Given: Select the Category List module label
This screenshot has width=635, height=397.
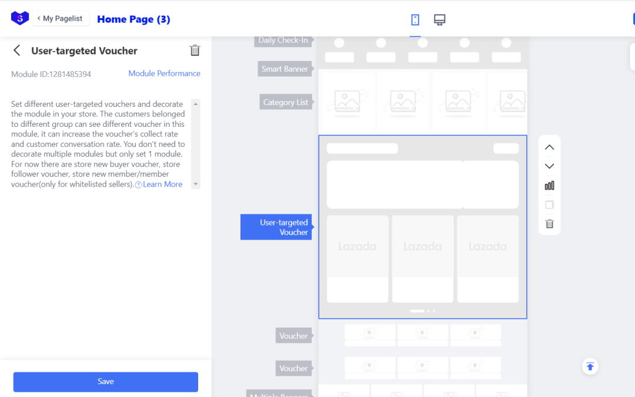Looking at the screenshot, I should tap(286, 102).
